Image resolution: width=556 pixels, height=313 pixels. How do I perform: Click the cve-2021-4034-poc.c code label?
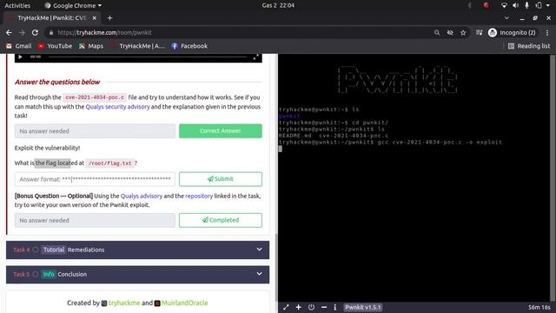(95, 97)
